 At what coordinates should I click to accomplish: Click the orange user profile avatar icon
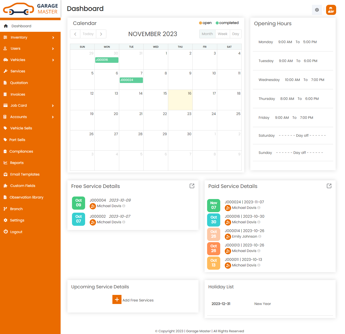[x=331, y=10]
